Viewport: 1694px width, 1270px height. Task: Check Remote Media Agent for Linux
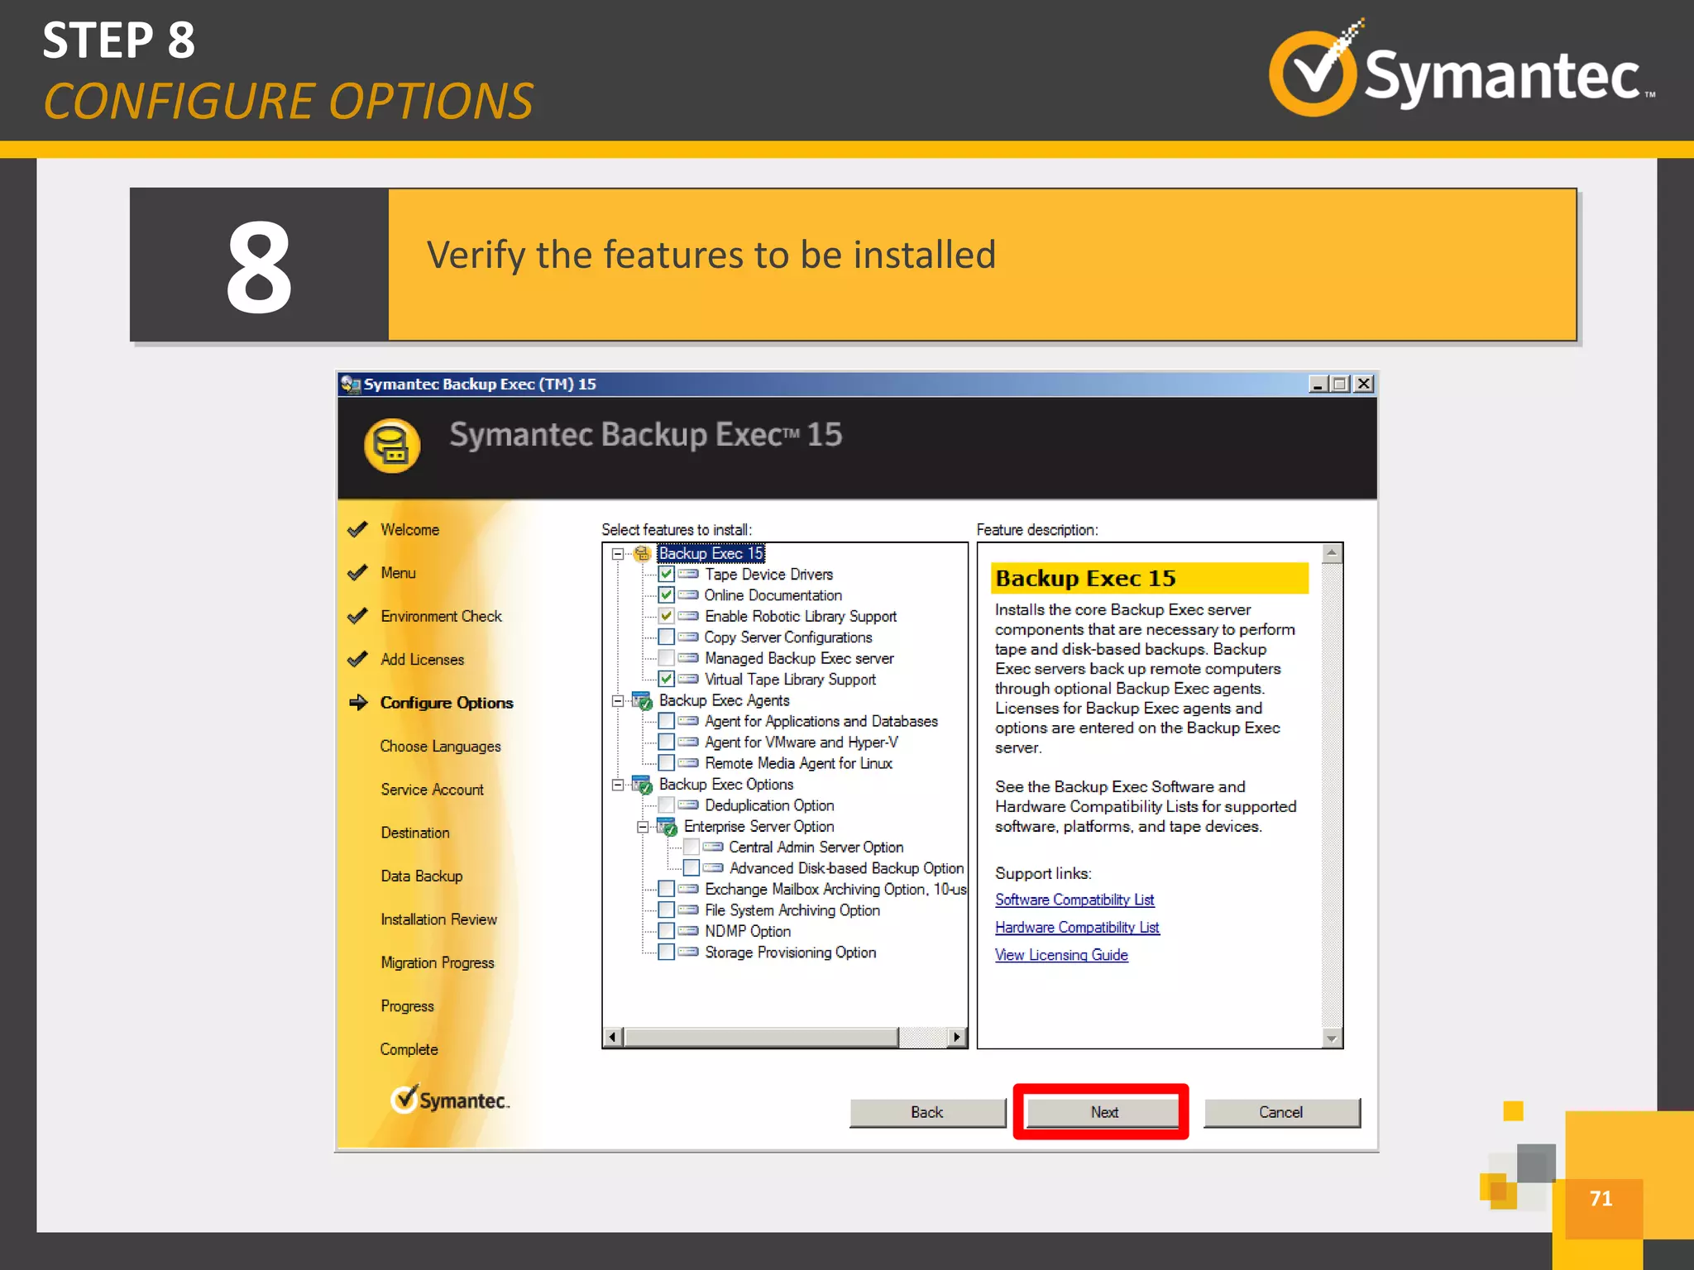(666, 763)
